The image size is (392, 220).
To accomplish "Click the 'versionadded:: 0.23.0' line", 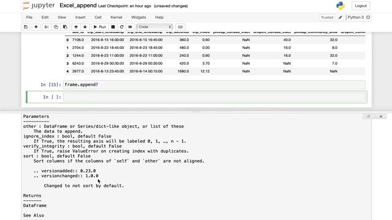I will [x=65, y=171].
